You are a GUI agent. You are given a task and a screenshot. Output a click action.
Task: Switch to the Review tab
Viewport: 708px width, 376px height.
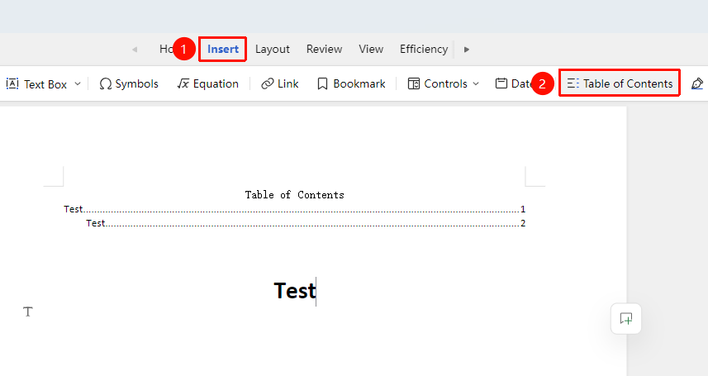[324, 49]
